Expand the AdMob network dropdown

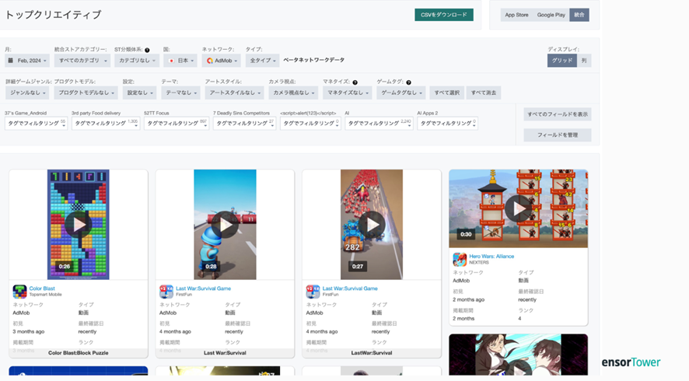tap(221, 61)
